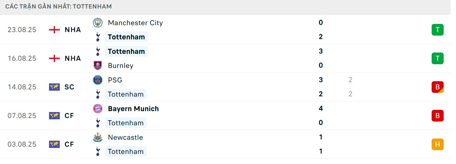Click the NHA league label on 16.08.25
Image resolution: width=456 pixels, height=164 pixels.
point(73,58)
